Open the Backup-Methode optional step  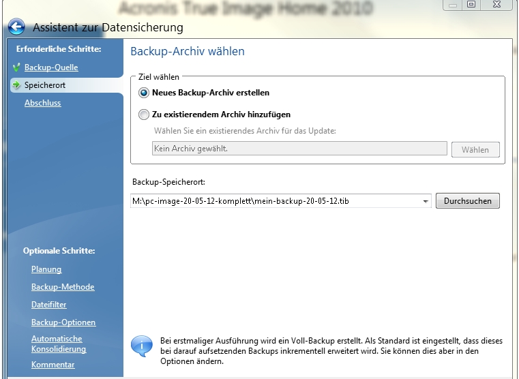[63, 287]
